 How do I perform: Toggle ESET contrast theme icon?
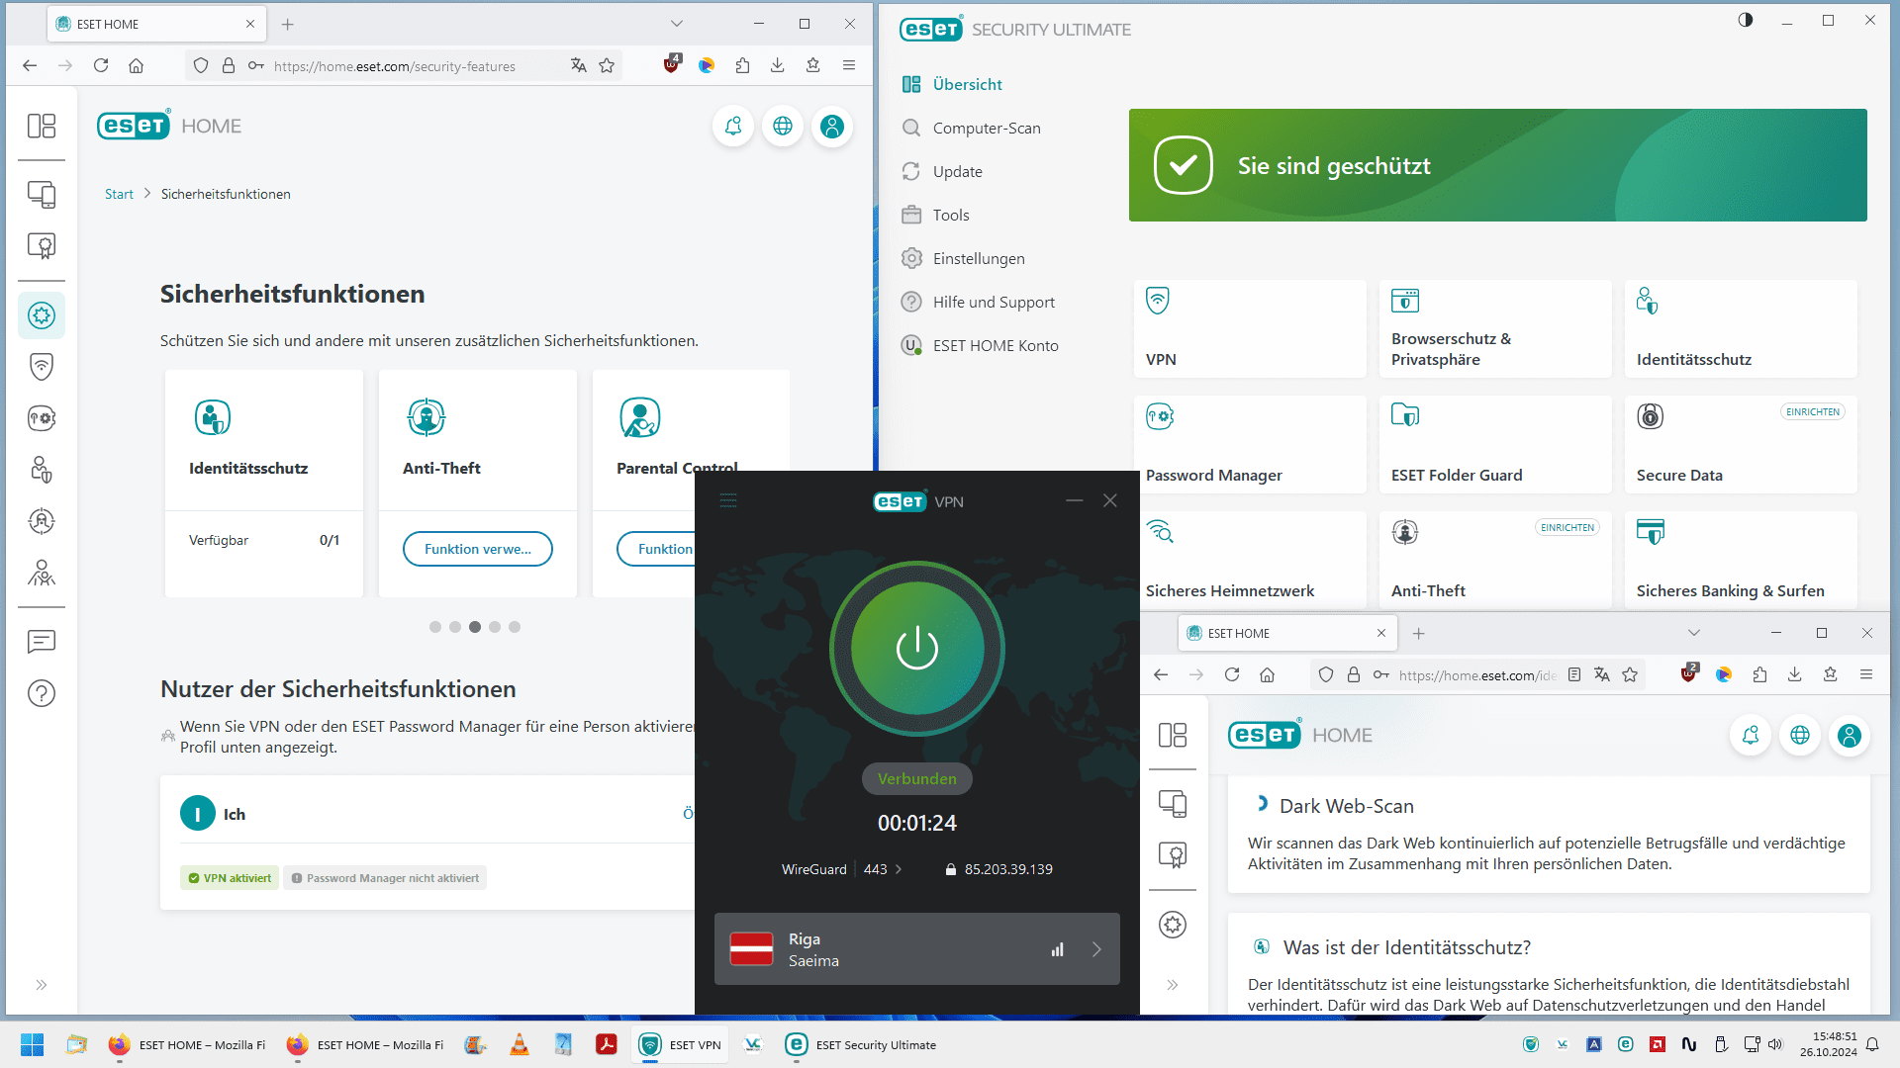[1746, 21]
